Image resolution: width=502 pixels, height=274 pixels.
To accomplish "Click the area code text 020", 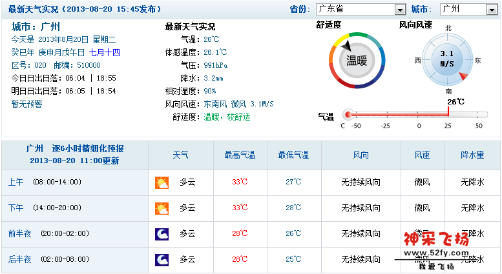I will coord(40,65).
